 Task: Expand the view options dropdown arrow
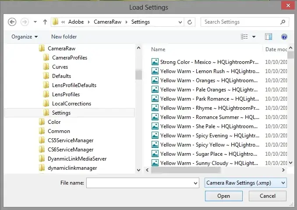coord(254,37)
